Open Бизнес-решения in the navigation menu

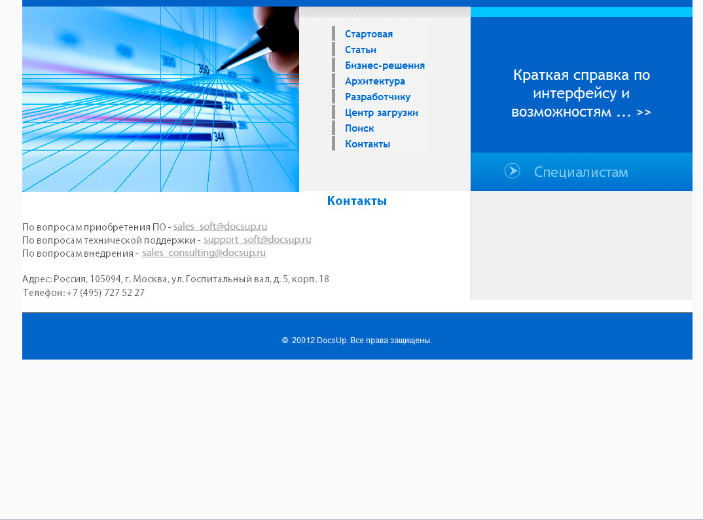[385, 65]
